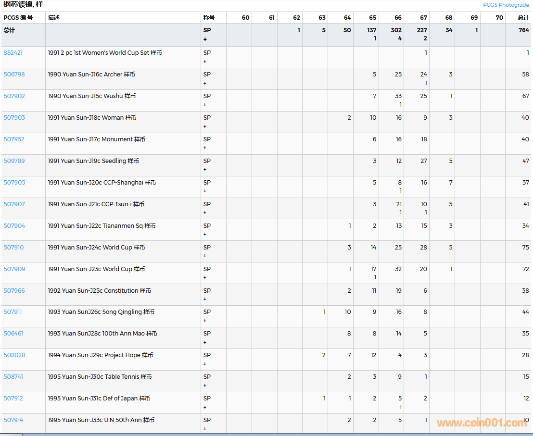This screenshot has height=436, width=533.
Task: Click the 508028 Project Hope link
Action: click(x=14, y=355)
